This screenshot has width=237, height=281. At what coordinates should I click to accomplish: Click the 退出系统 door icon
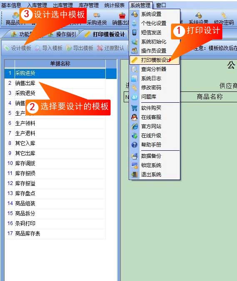click(134, 175)
